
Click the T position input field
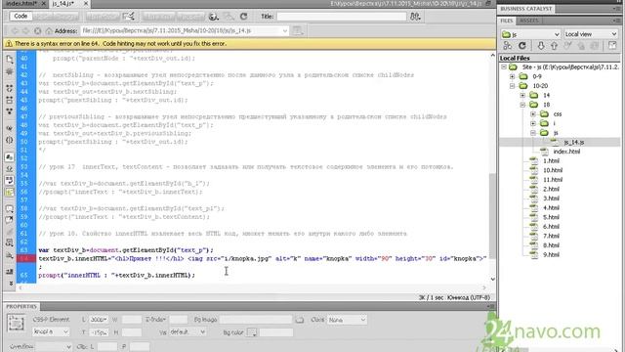click(x=98, y=332)
